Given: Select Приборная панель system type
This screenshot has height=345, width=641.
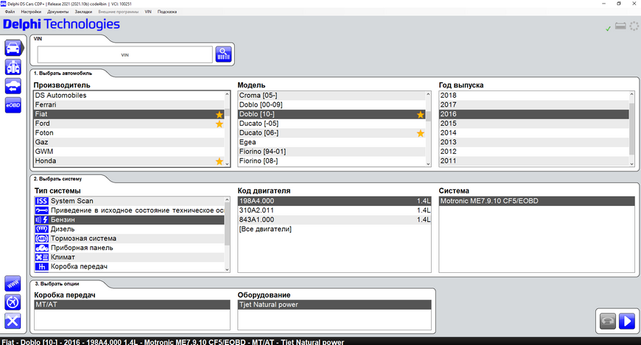Looking at the screenshot, I should (129, 248).
